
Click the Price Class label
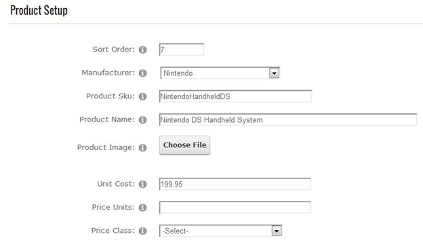coord(113,231)
